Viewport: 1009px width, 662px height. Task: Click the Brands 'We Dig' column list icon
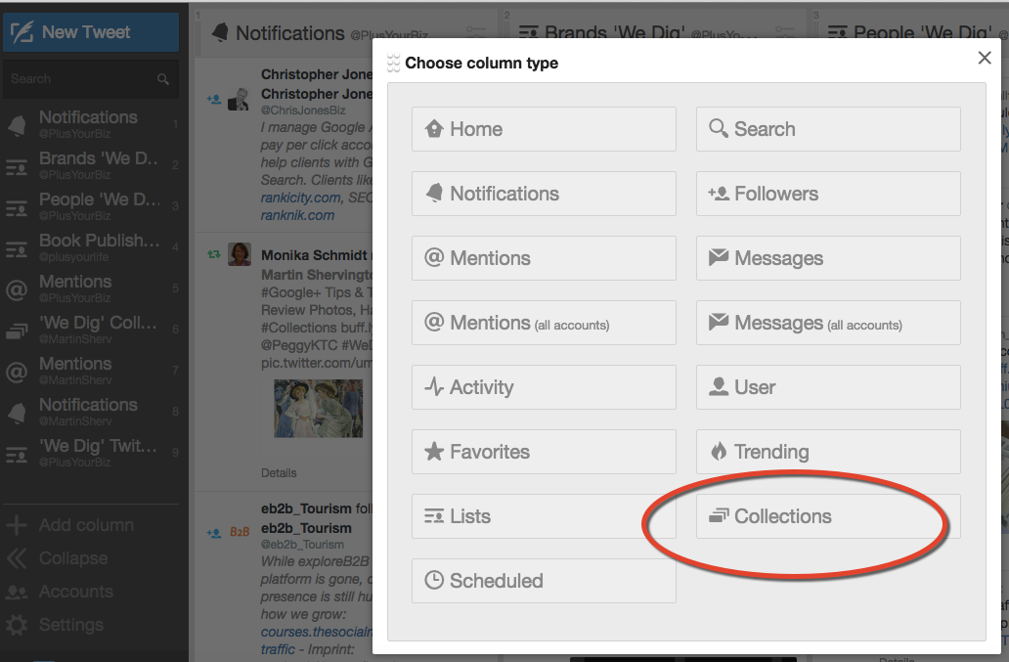pos(529,32)
